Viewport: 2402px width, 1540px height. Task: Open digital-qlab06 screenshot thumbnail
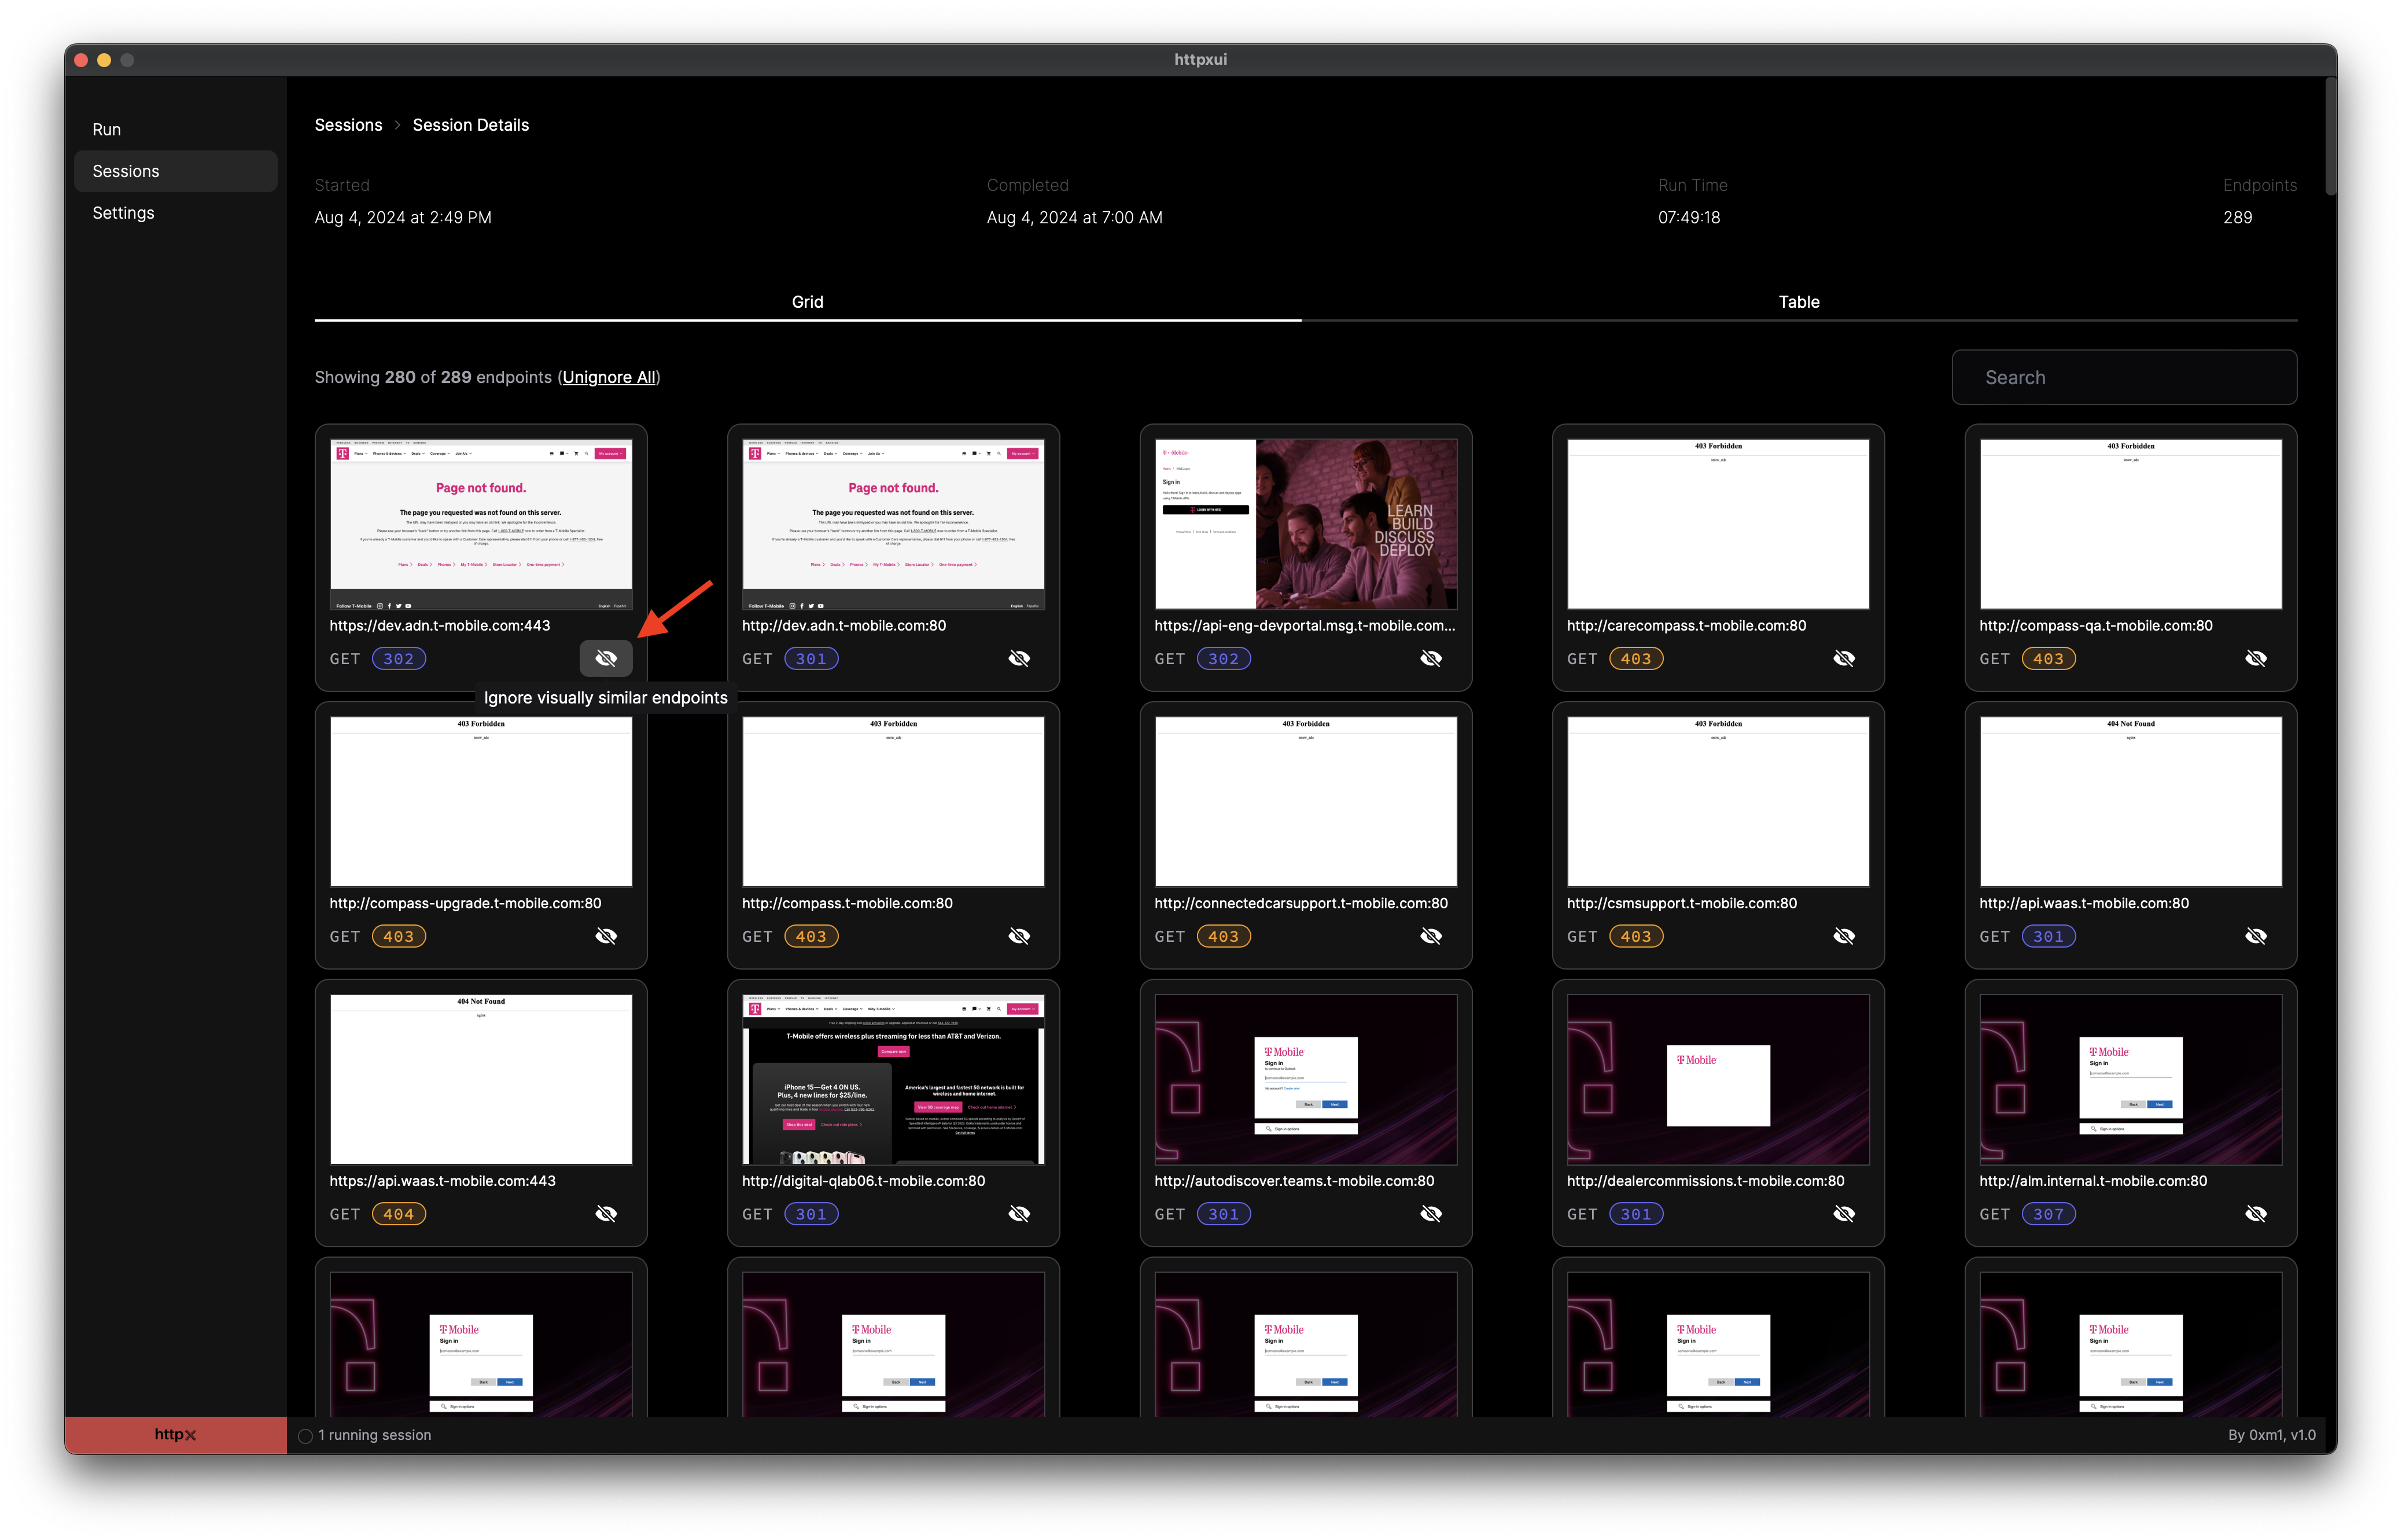[x=893, y=1079]
